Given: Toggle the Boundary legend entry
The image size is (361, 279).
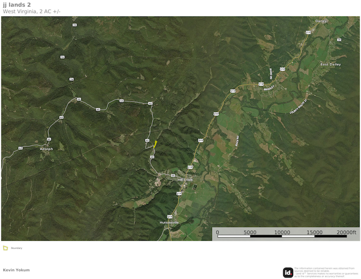Looking at the screenshot, I should point(16,248).
